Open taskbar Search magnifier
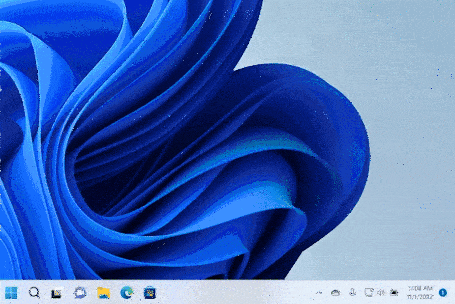455x304 pixels. [34, 293]
